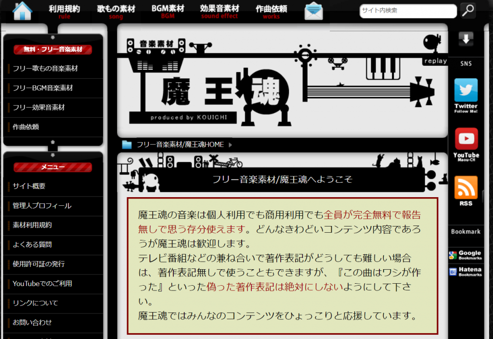
Task: Open the Twitter Follow Me icon
Action: 466,95
